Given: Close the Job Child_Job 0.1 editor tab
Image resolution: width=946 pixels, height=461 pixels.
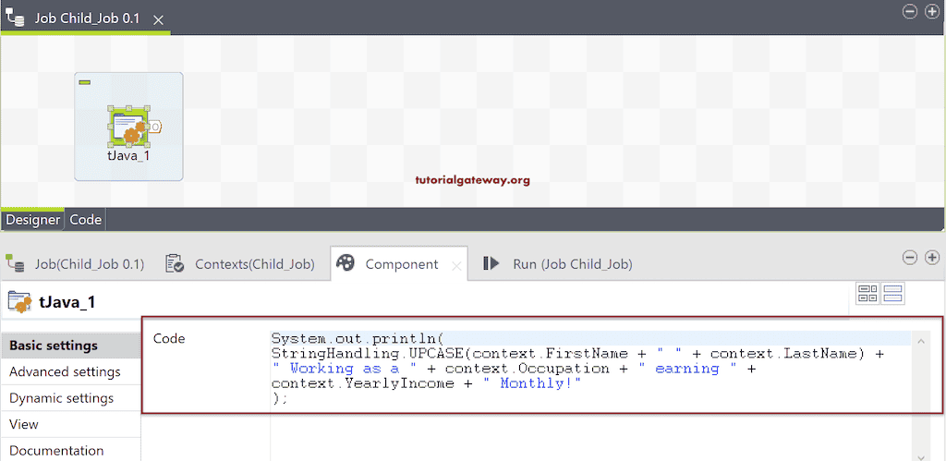Looking at the screenshot, I should point(159,19).
